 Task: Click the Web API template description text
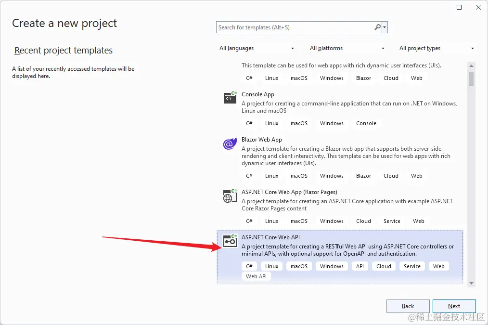click(347, 250)
